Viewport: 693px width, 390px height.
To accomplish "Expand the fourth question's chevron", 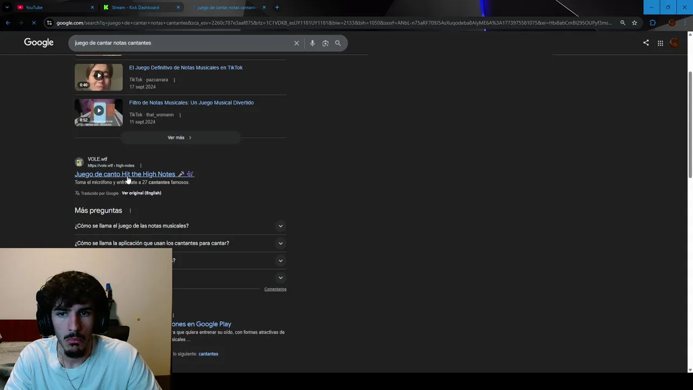I will (280, 278).
